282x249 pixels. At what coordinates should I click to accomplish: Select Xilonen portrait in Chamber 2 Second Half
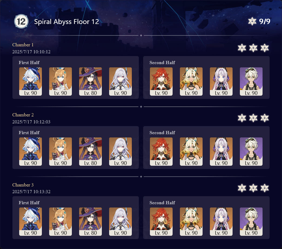(x=191, y=151)
